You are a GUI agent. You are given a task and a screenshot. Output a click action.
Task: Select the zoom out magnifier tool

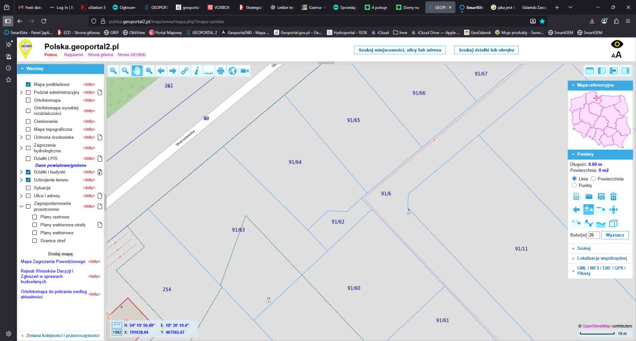(x=125, y=71)
